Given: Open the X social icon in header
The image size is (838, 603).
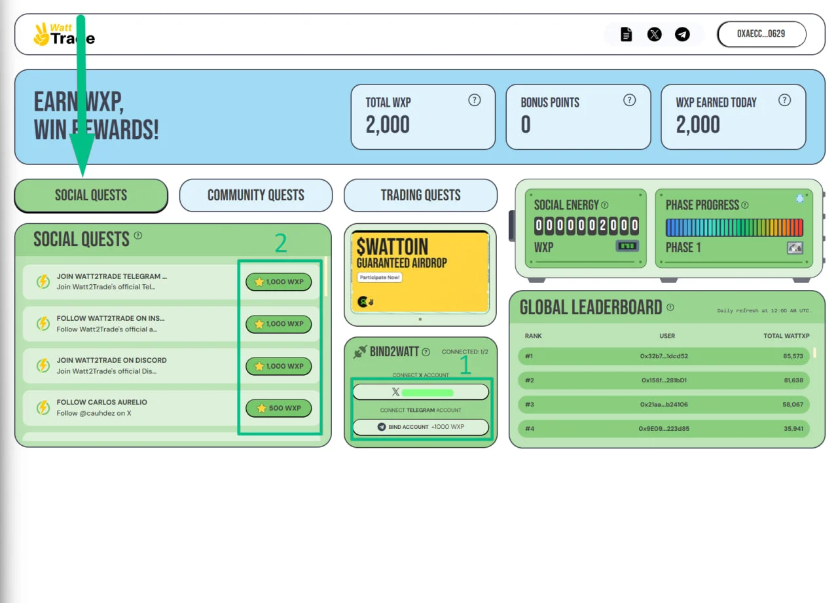Looking at the screenshot, I should click(655, 35).
